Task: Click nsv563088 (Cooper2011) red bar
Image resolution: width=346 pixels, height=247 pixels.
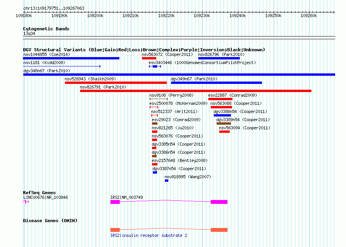Action: tap(221, 107)
